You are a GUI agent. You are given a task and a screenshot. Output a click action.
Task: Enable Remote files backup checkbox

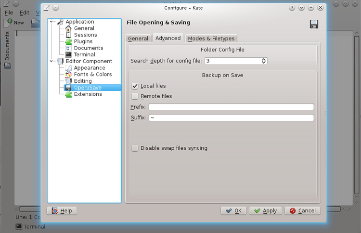pyautogui.click(x=135, y=96)
